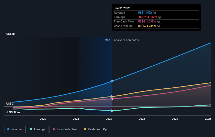Click the 2024 x-axis label
This screenshot has width=215, height=137.
click(x=175, y=119)
